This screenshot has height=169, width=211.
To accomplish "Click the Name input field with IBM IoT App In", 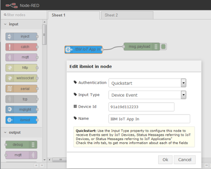I will (x=149, y=119).
